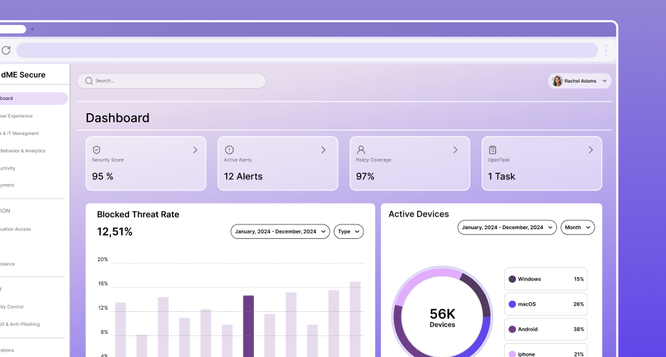Click the 56K Devices donut center

click(x=442, y=317)
